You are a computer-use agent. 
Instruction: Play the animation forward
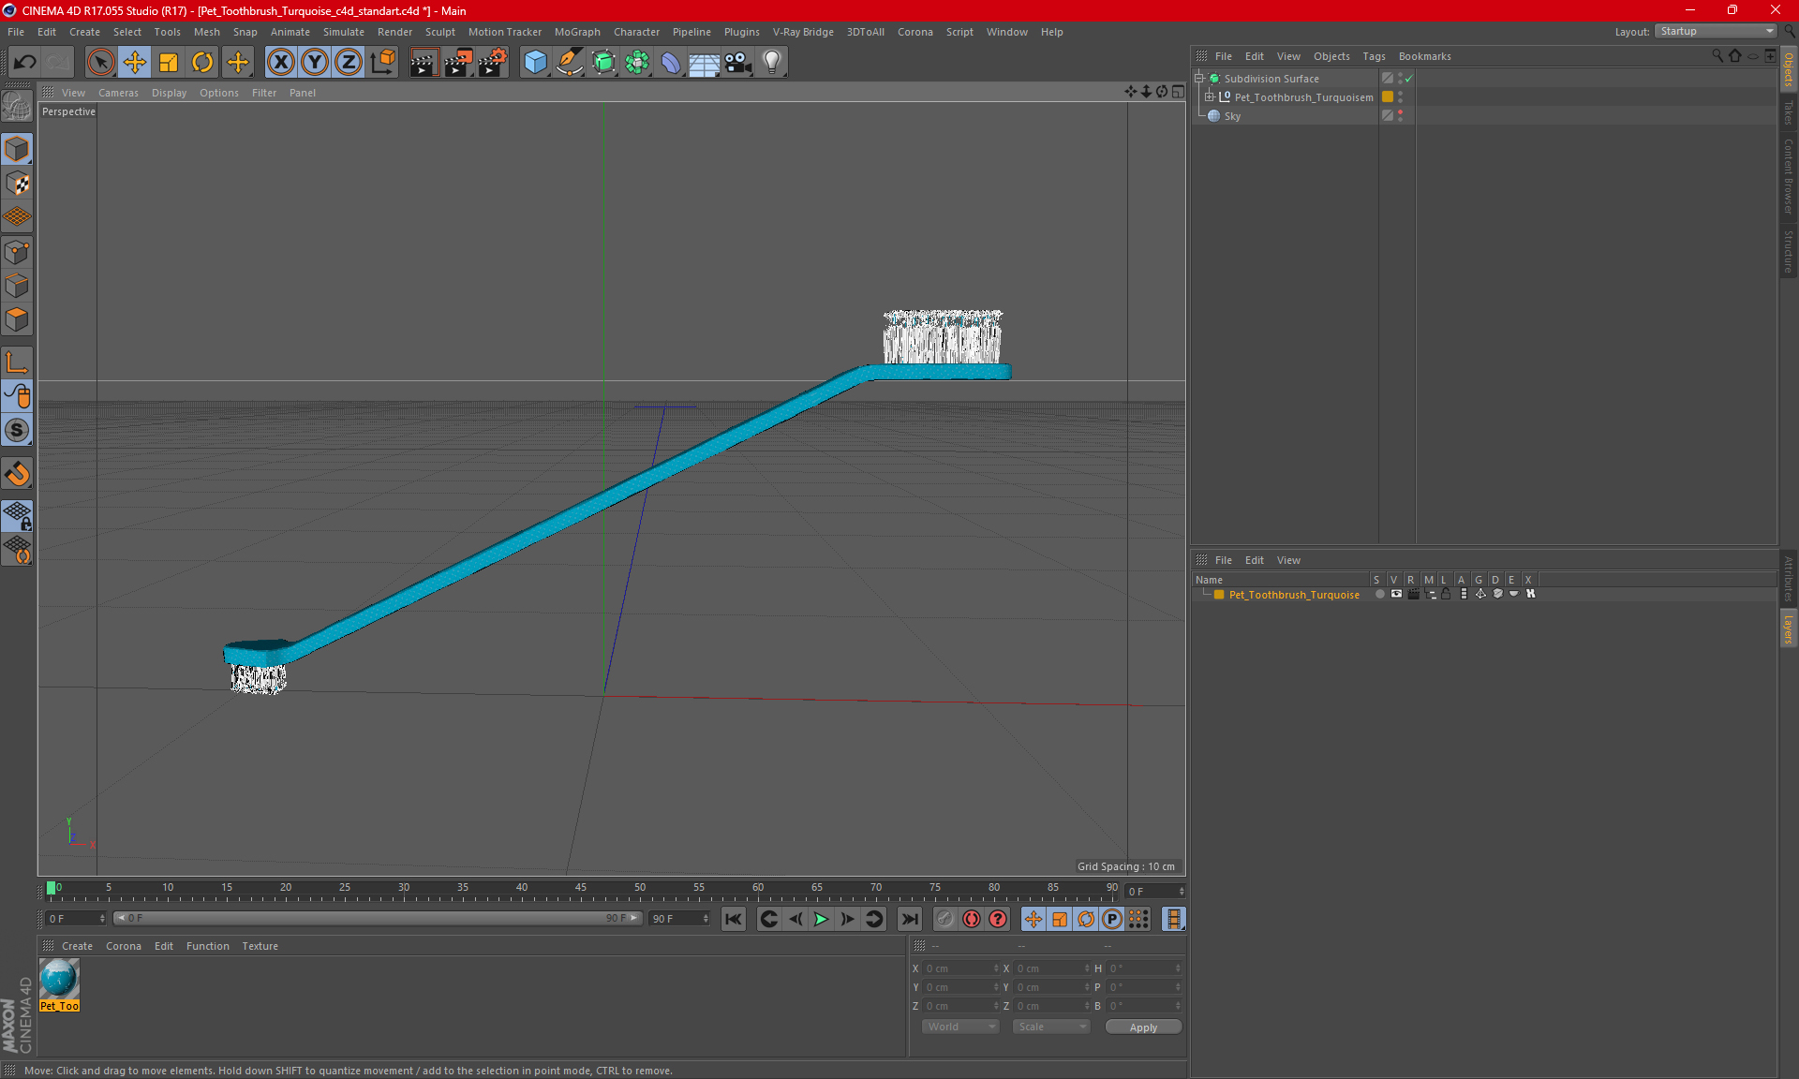821,919
